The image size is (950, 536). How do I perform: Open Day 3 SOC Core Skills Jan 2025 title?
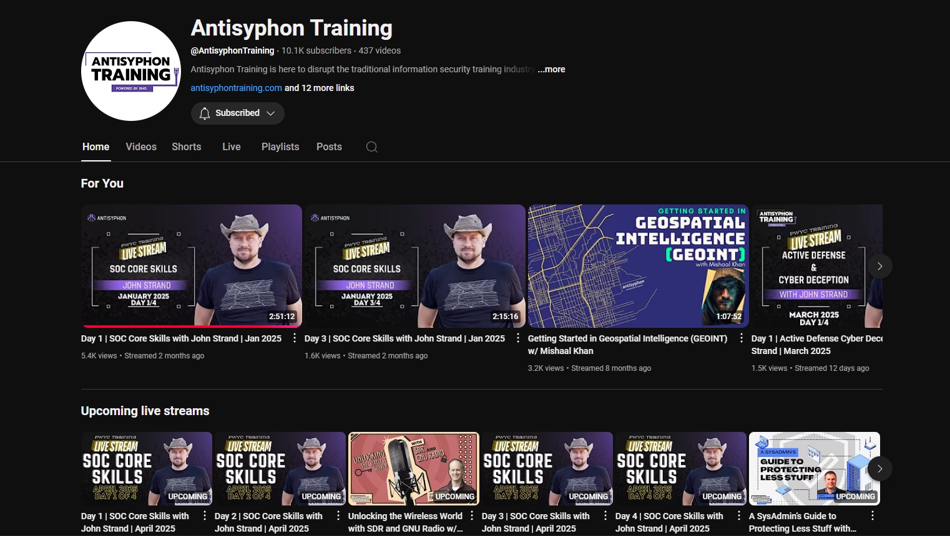point(404,338)
